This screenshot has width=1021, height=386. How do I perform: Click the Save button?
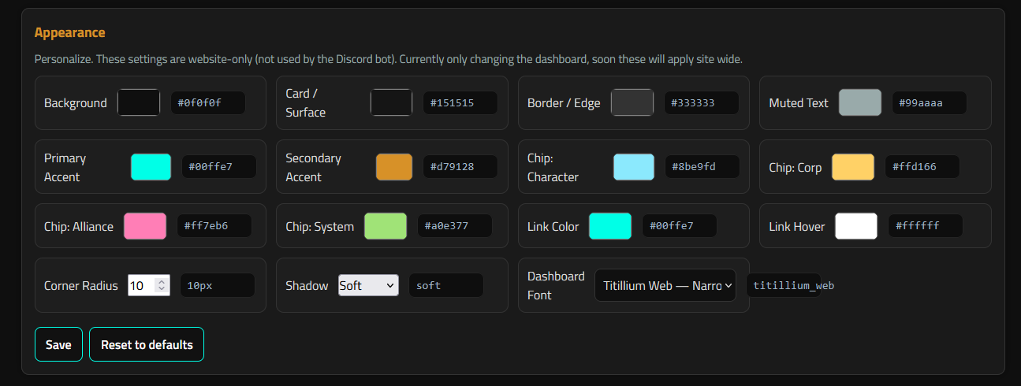click(58, 344)
